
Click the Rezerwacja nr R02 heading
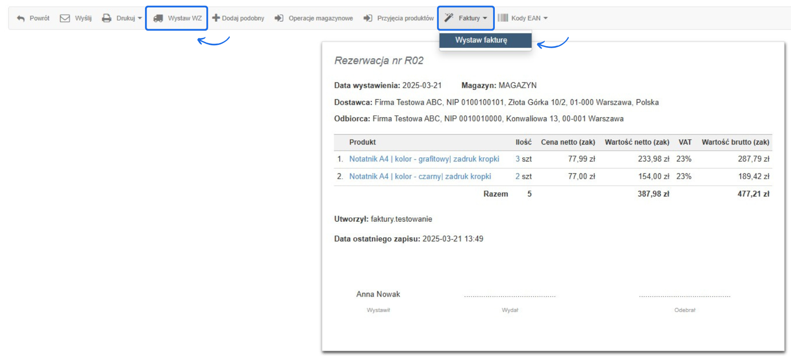click(x=379, y=61)
